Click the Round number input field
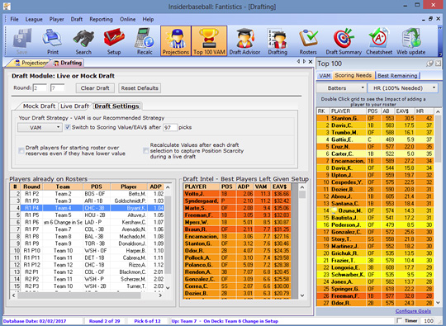 (40, 88)
